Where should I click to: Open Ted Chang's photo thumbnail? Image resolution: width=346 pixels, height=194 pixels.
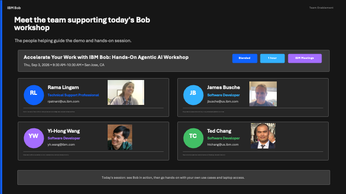pos(263,136)
